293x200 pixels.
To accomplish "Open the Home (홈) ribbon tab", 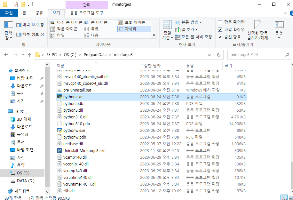I will point(24,13).
